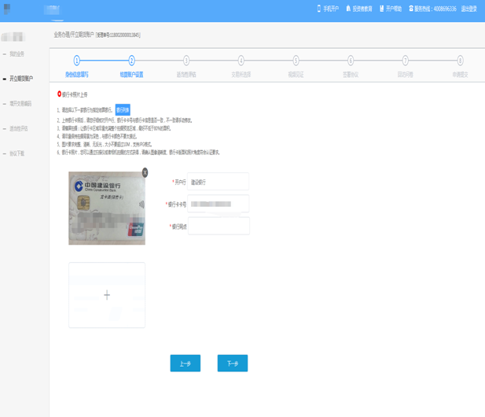485x417 pixels.
Task: Click the service hotline 4008696336 phone icon
Action: (411, 9)
